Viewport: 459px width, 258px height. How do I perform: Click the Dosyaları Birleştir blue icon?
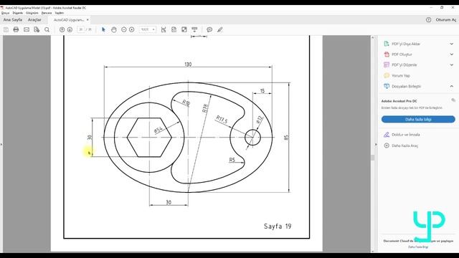(x=387, y=86)
